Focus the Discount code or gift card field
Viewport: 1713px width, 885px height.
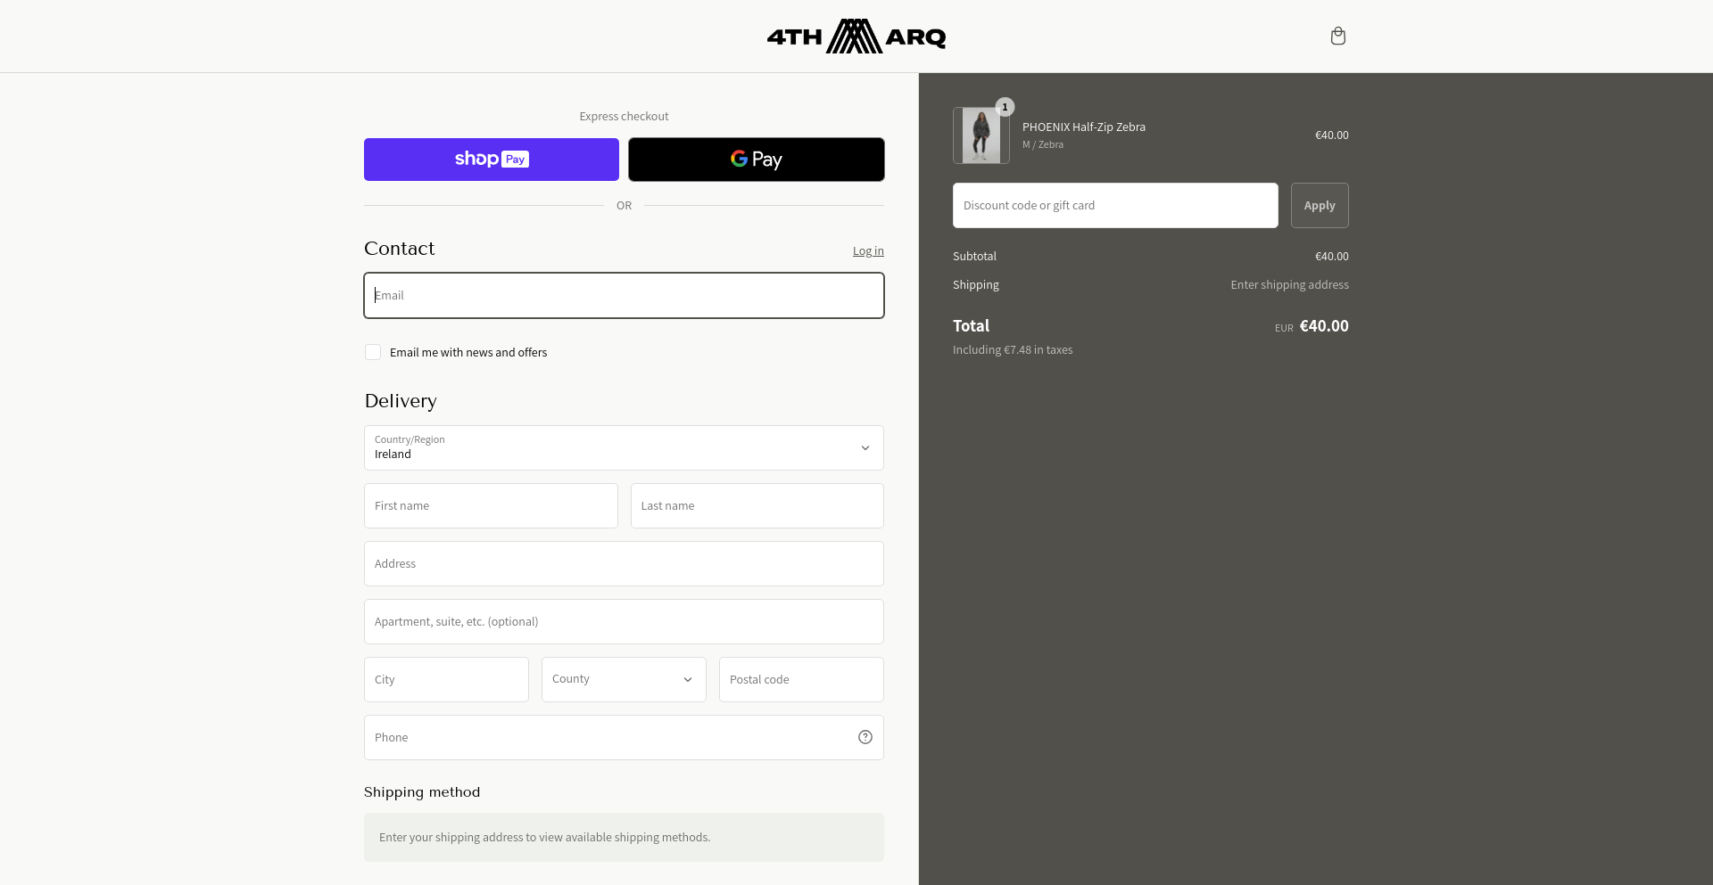point(1115,206)
